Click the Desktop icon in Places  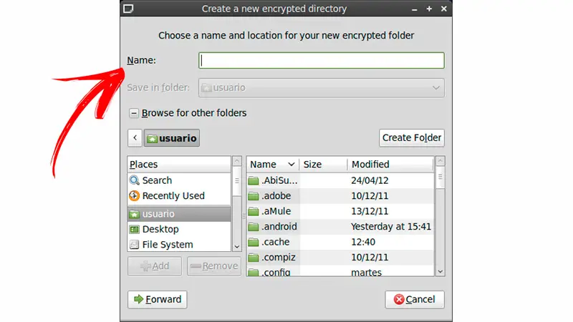tap(134, 229)
